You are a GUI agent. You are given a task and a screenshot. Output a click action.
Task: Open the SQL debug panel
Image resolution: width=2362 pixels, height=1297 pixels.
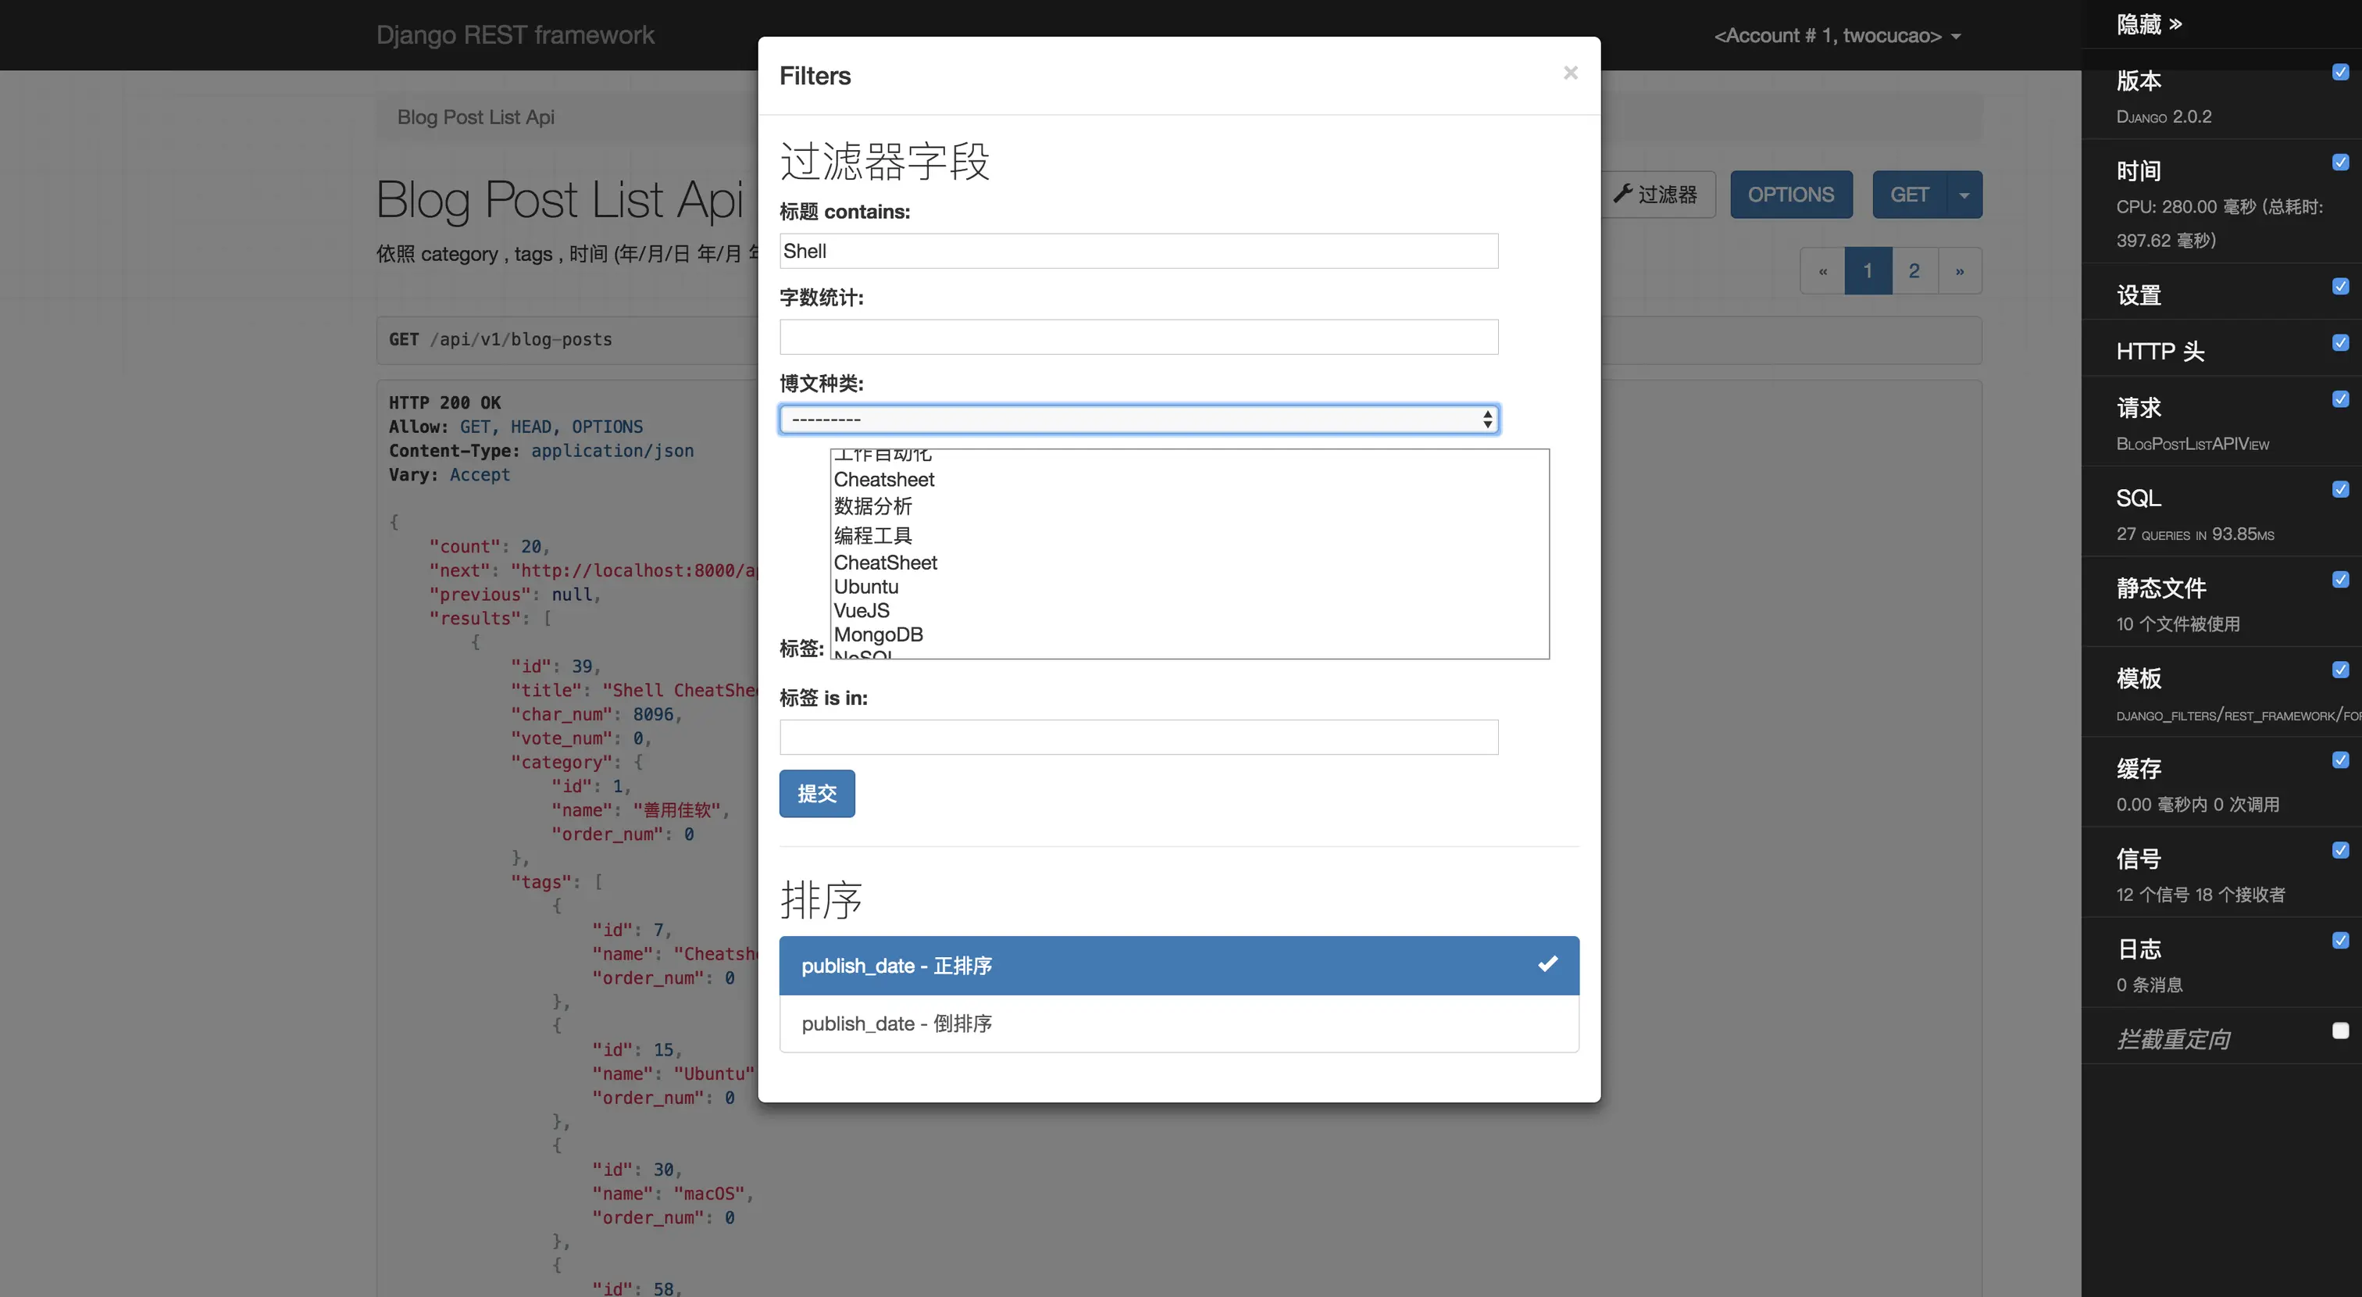coord(2139,498)
